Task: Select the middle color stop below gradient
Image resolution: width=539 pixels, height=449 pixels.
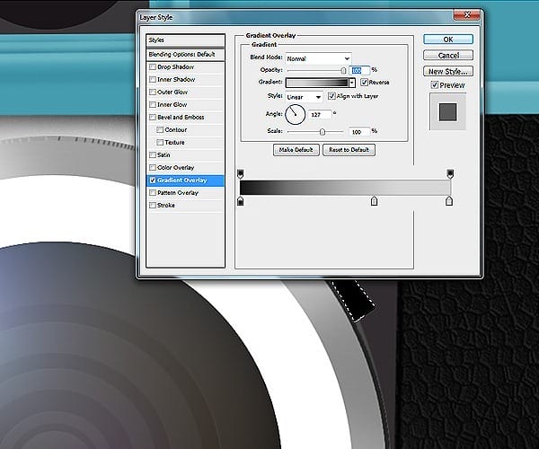Action: point(375,201)
